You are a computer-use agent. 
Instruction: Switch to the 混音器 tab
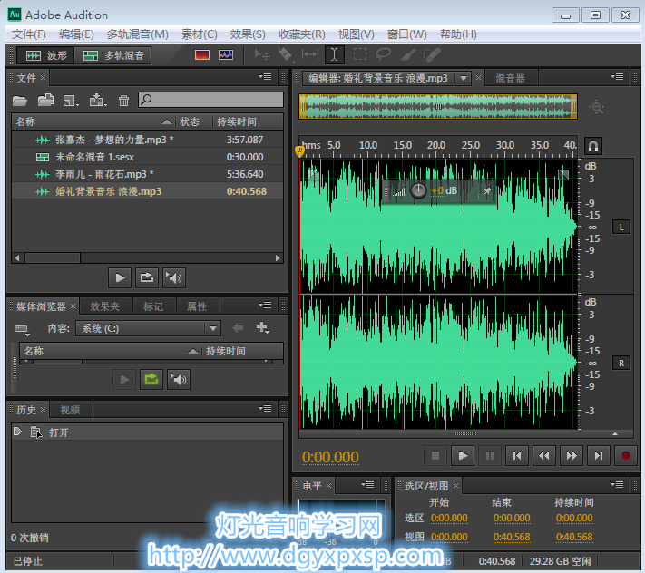coord(510,79)
